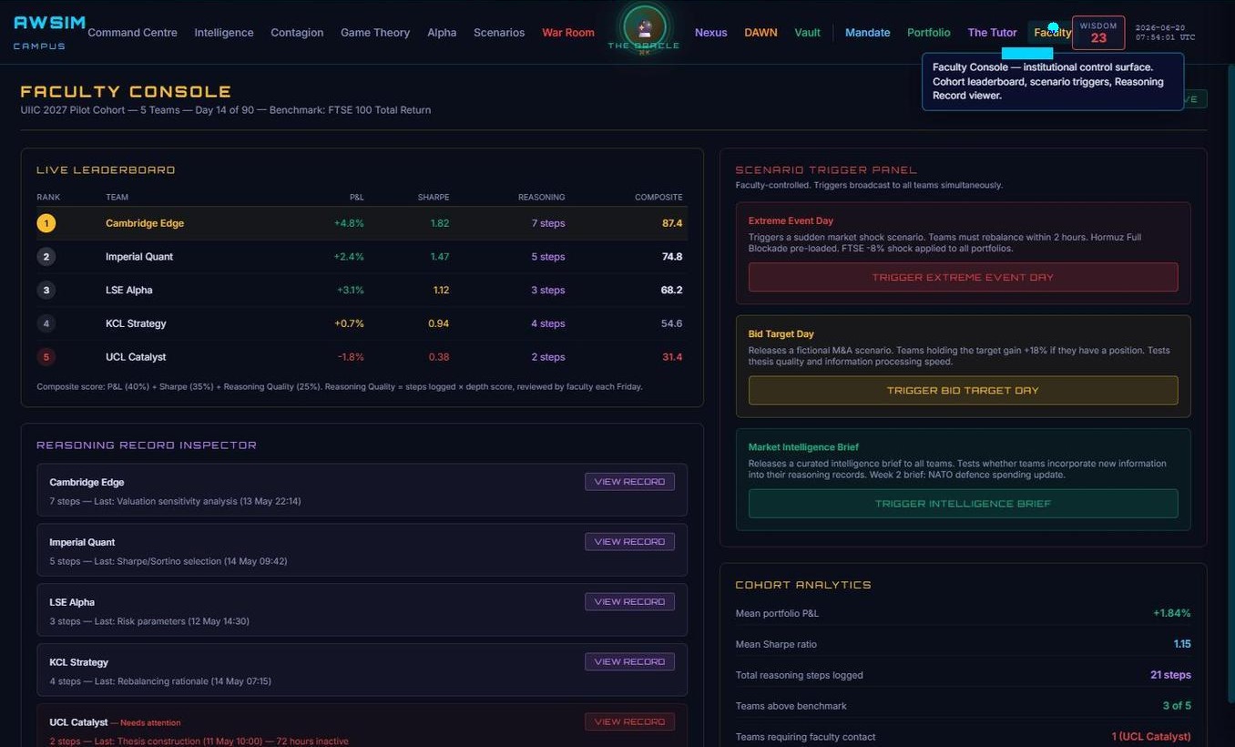Image resolution: width=1235 pixels, height=747 pixels.
Task: Trigger Extreme Event Day scenario
Action: click(963, 277)
